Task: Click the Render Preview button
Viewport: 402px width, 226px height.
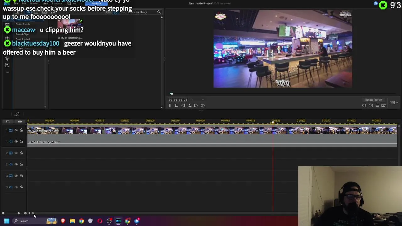Action: 374,100
